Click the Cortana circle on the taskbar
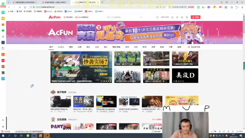Image resolution: width=245 pixels, height=138 pixels. coord(15,136)
